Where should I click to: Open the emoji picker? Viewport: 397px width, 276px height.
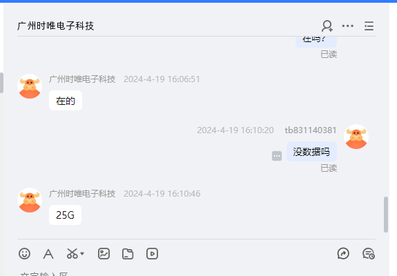click(25, 253)
